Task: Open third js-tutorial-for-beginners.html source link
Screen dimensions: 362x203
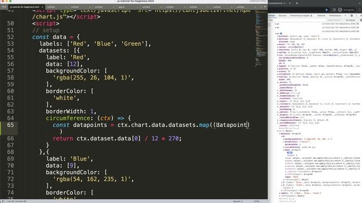Action: point(341,31)
